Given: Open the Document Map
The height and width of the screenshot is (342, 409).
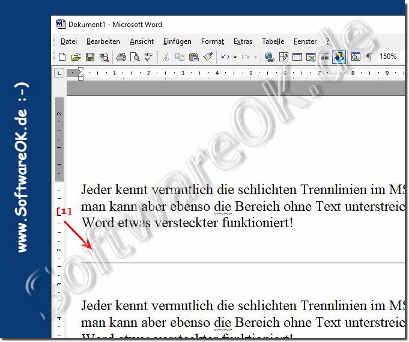Looking at the screenshot, I should point(356,56).
